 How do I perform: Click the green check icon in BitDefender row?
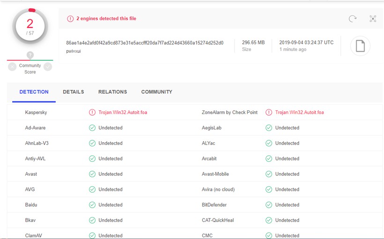(269, 205)
